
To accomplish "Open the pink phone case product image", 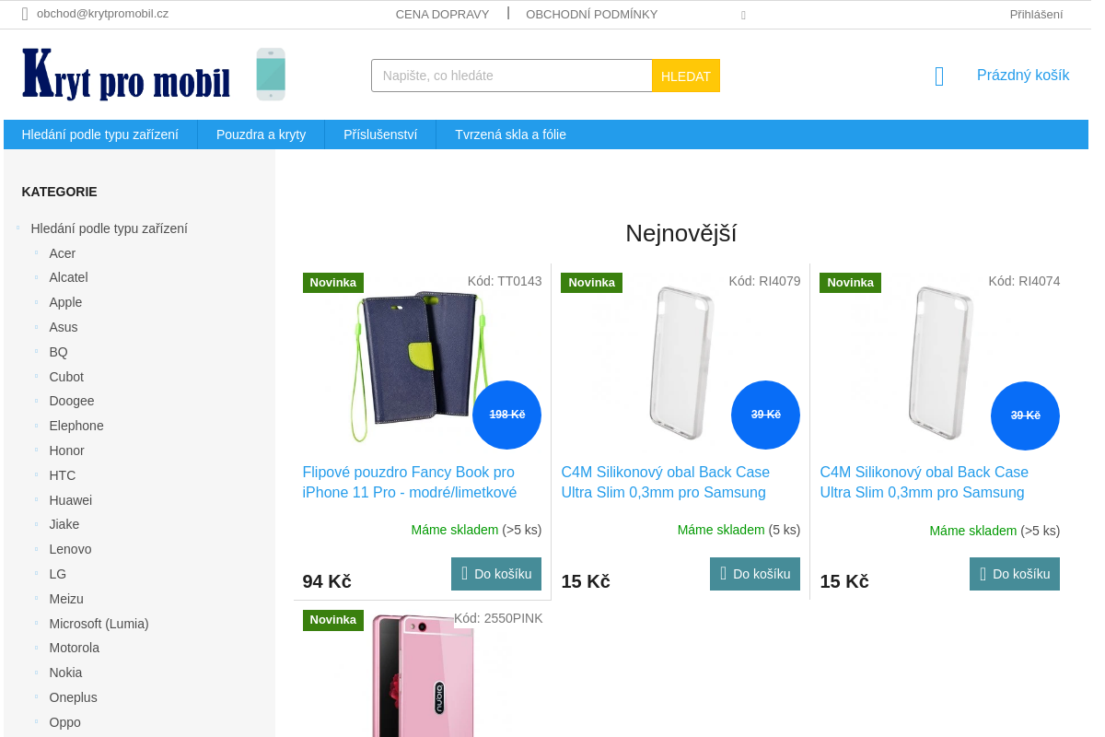I will coord(423,674).
